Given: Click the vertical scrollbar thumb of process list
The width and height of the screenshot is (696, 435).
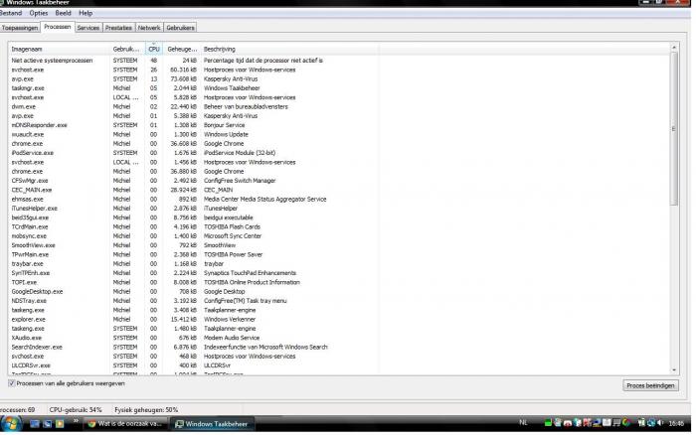Looking at the screenshot, I should (x=674, y=128).
